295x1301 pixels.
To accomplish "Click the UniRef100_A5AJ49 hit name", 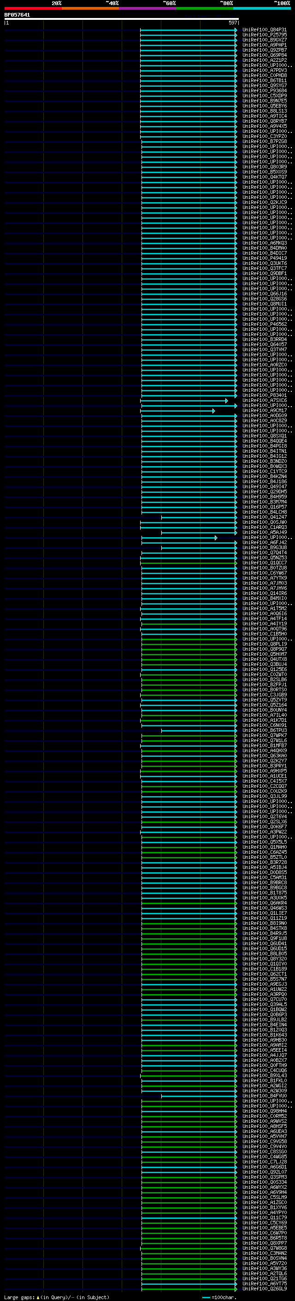I will 264,532.
